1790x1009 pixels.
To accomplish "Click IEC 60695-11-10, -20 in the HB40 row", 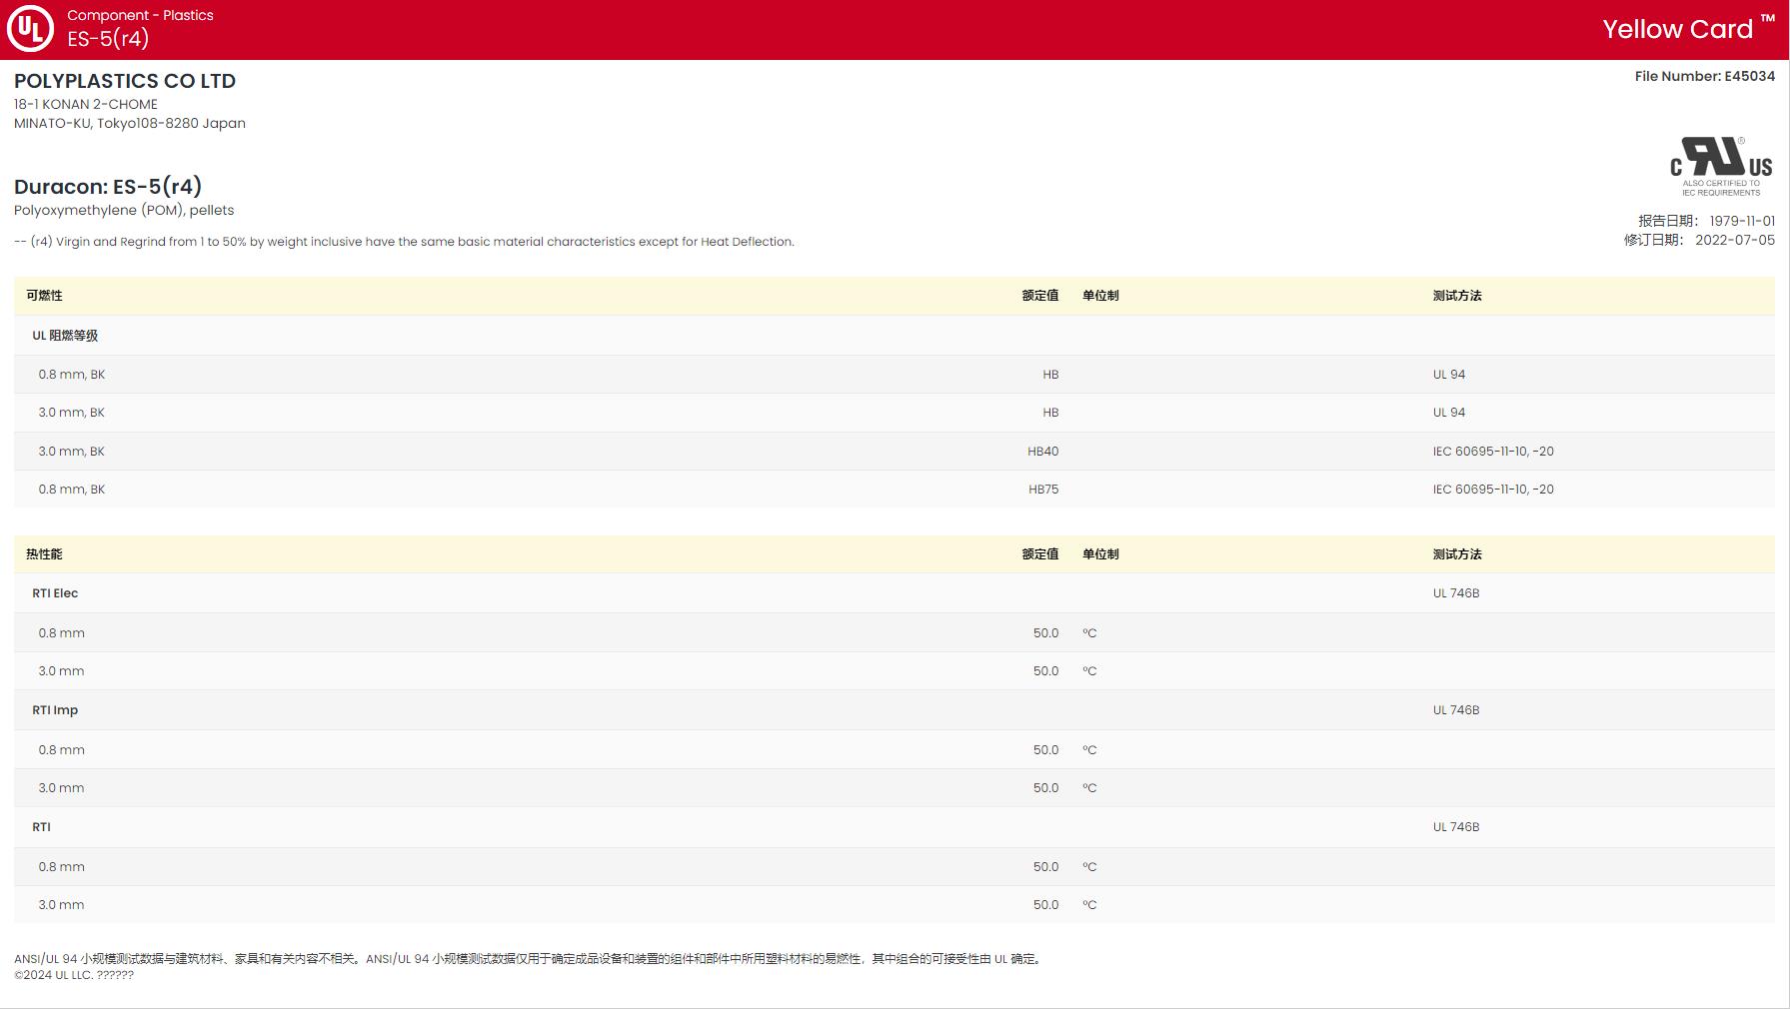I will 1493,452.
